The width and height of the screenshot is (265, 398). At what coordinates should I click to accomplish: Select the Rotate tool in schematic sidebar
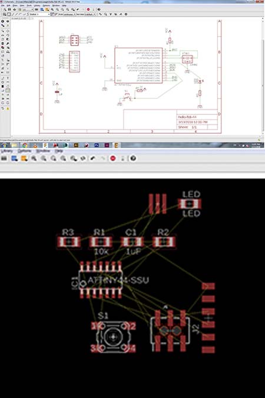coord(8,35)
